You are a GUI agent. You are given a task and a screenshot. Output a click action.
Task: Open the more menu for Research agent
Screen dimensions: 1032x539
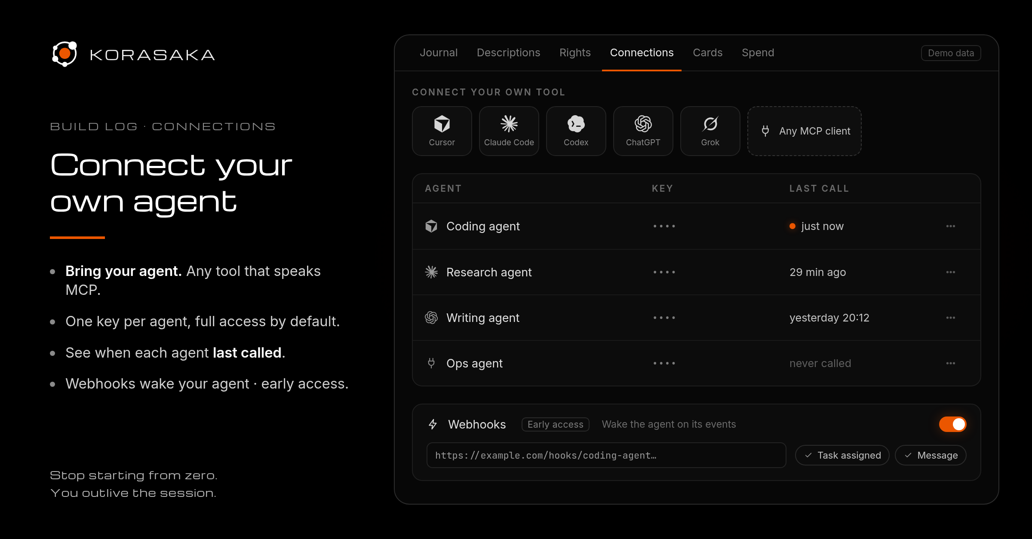[951, 272]
